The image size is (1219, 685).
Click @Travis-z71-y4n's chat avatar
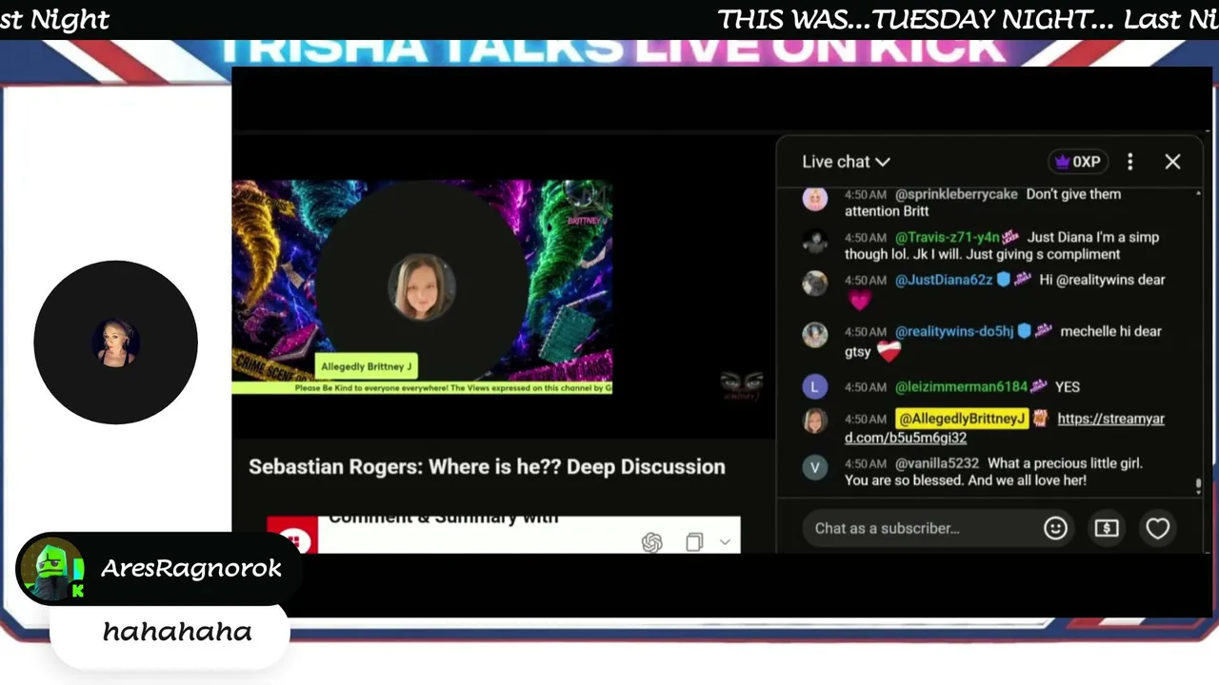(815, 241)
